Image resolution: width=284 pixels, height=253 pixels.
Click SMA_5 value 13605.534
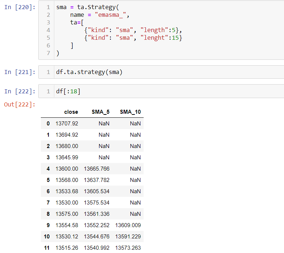(97, 191)
